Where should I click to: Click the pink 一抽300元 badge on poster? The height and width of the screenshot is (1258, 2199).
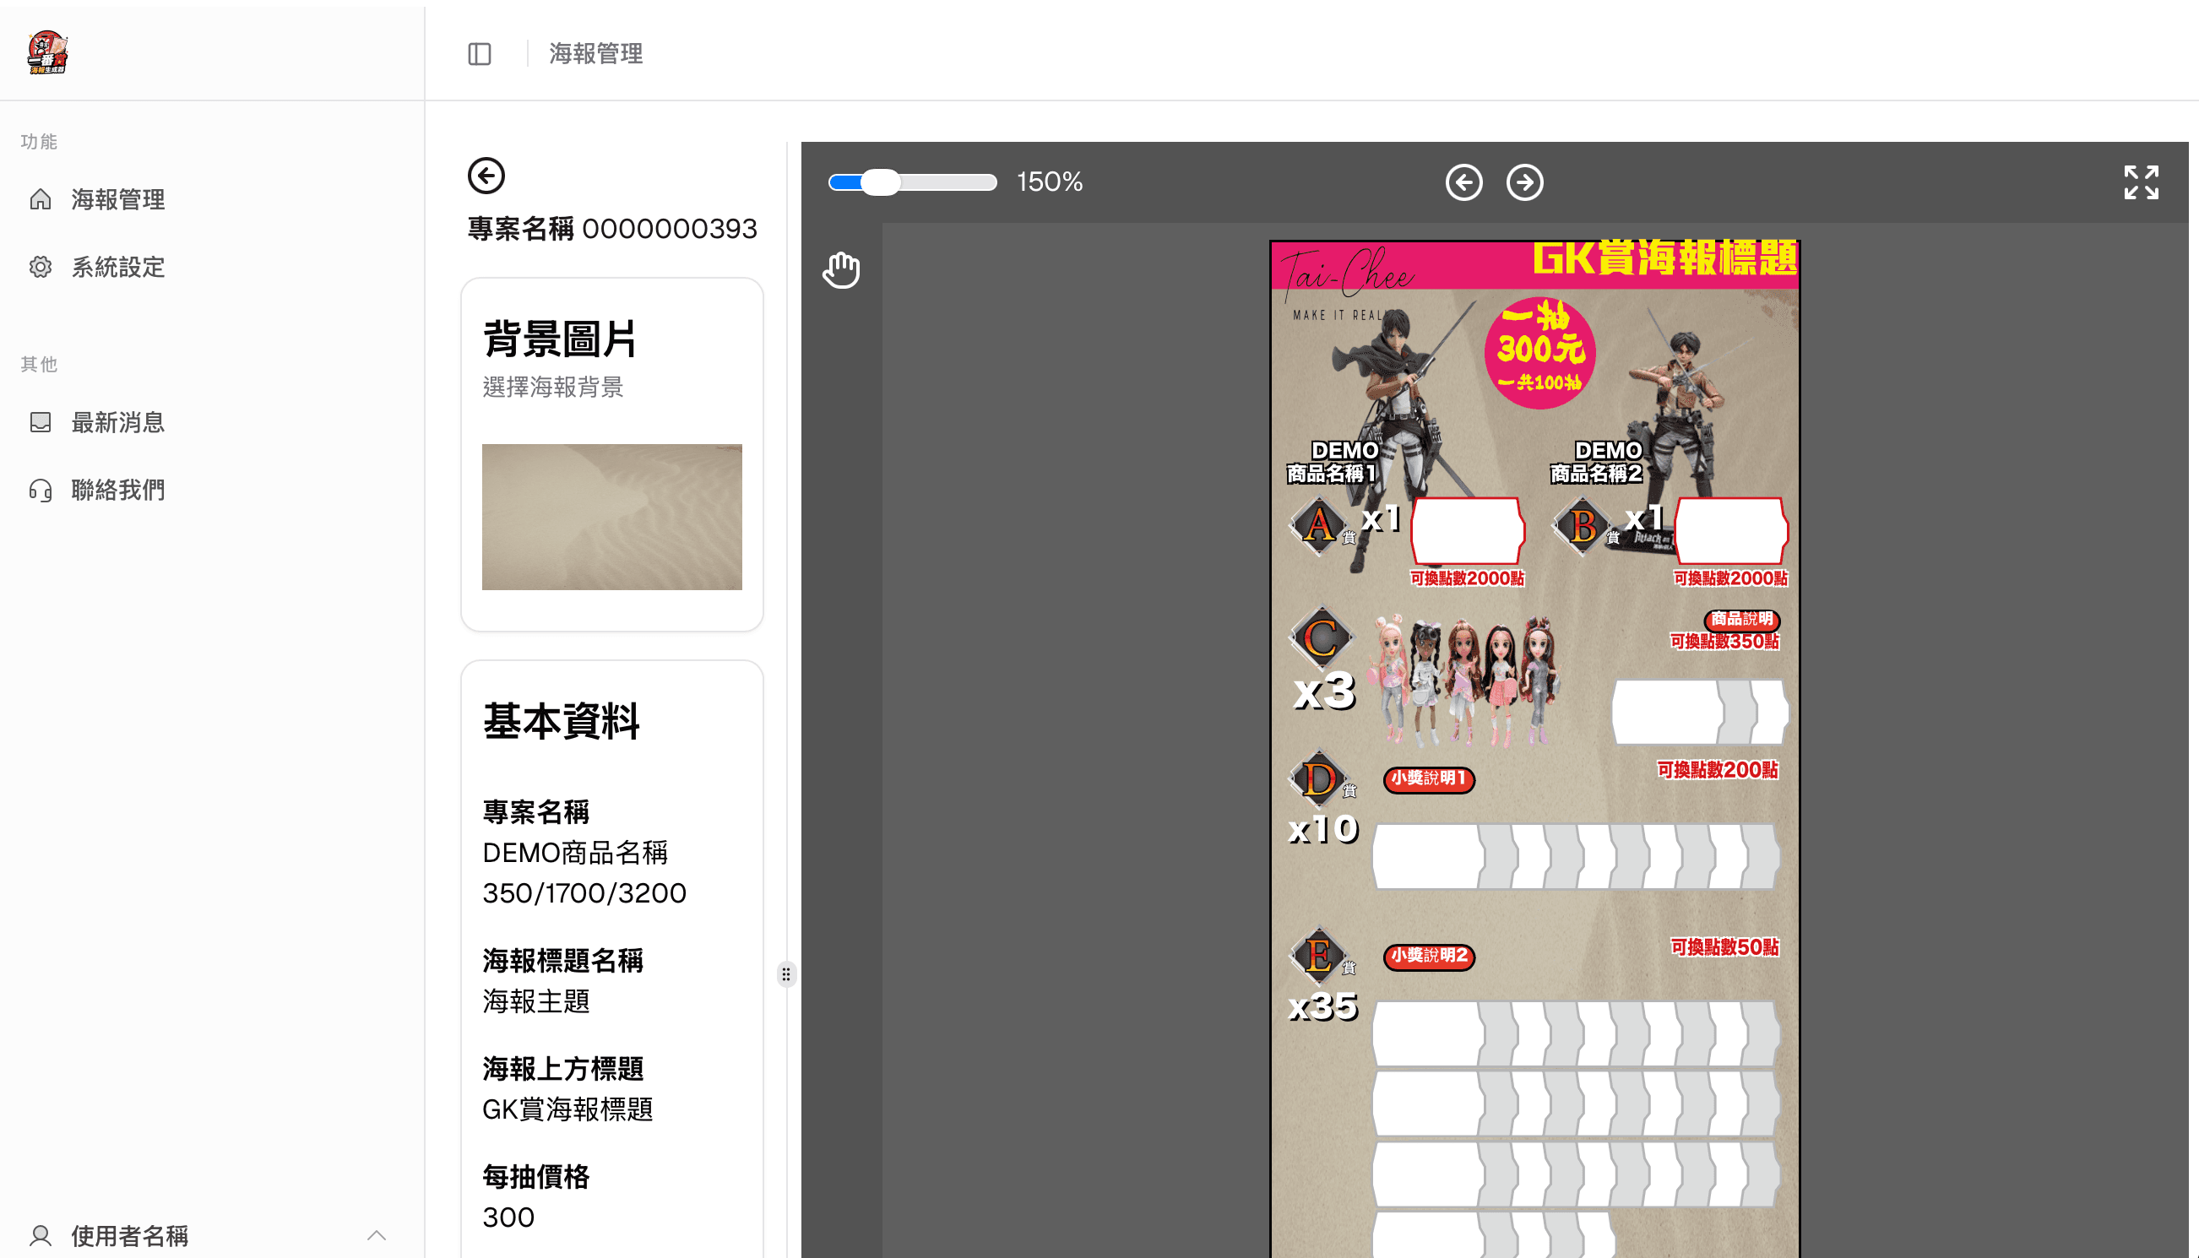click(x=1539, y=353)
